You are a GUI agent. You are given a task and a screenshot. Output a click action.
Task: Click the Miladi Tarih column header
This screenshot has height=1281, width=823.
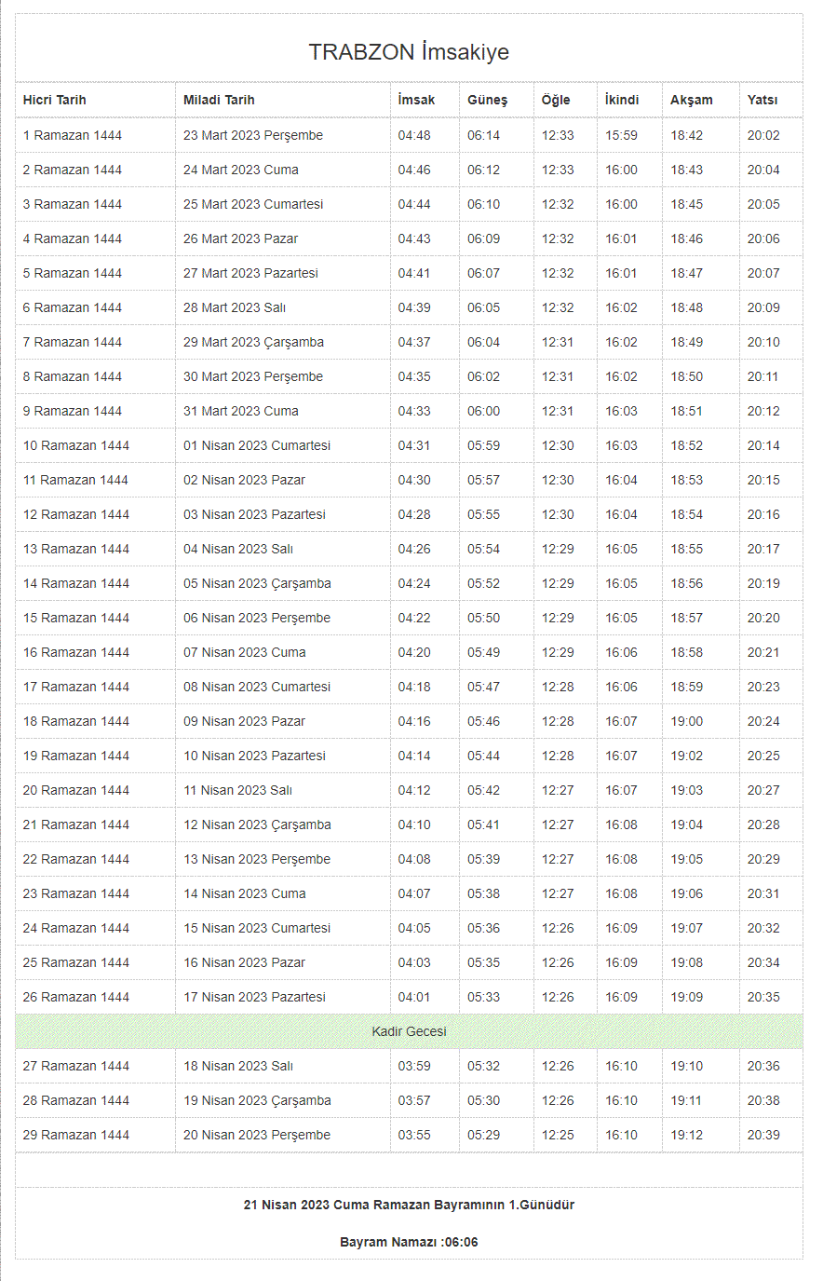[219, 100]
